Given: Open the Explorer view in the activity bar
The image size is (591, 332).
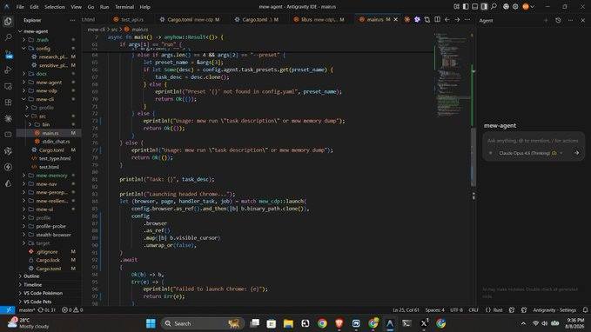Looking at the screenshot, I should click(x=8, y=22).
